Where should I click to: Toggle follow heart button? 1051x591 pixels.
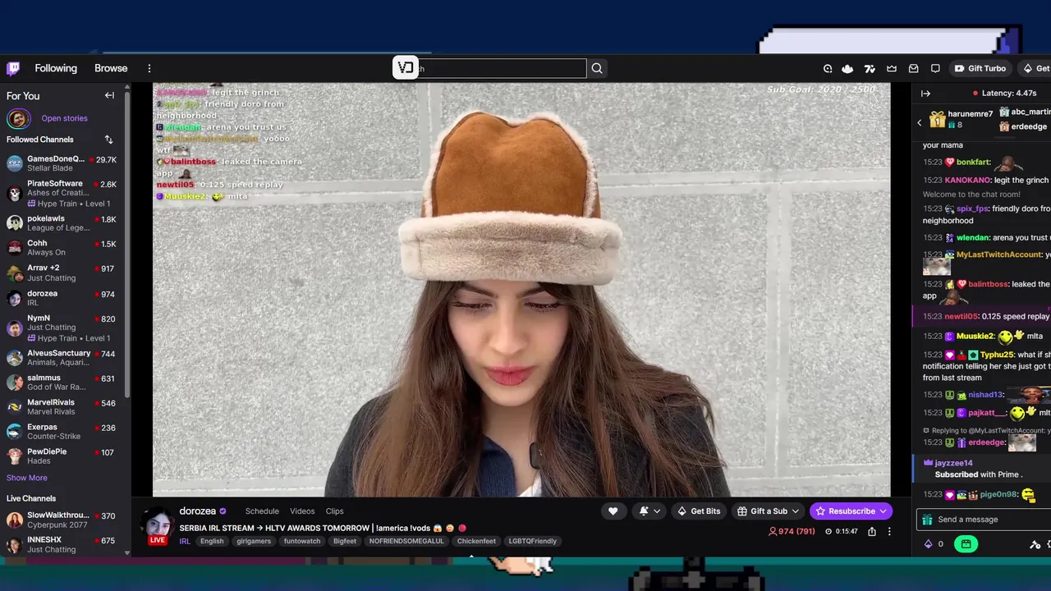tap(613, 511)
